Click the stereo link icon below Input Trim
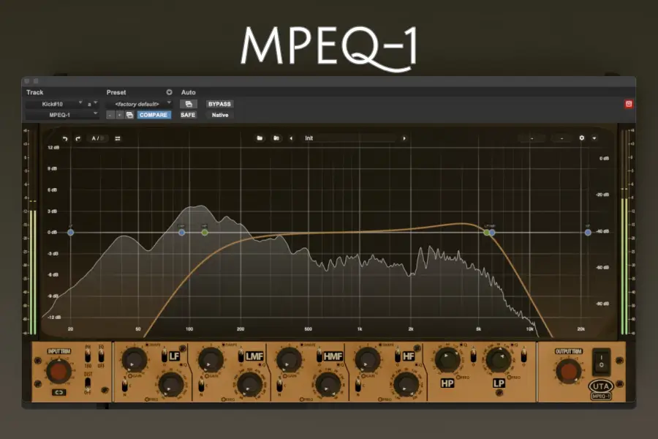658x439 pixels. pyautogui.click(x=59, y=392)
